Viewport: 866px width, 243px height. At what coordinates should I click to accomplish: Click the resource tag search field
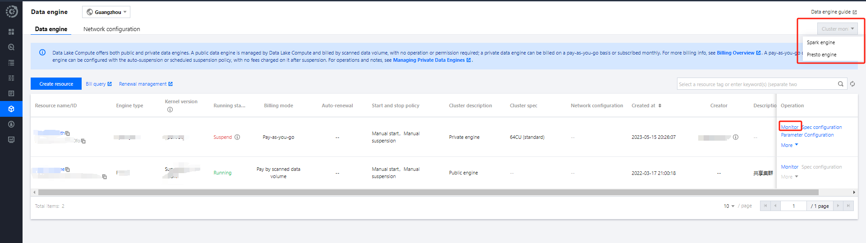(756, 84)
